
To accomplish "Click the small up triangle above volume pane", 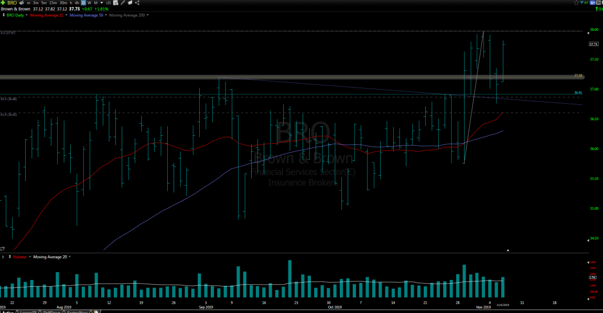I will [x=508, y=250].
